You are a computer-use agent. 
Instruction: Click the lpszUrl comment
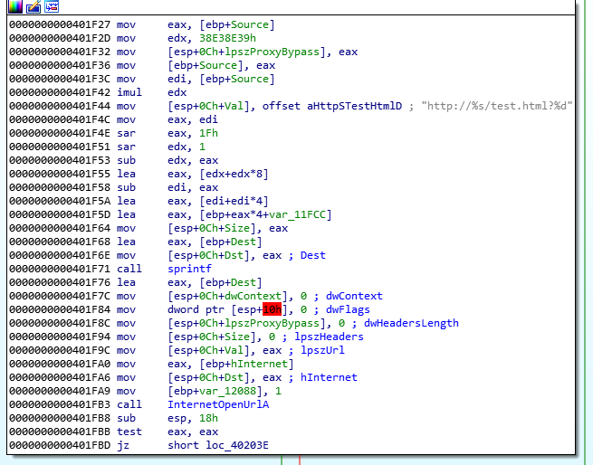pyautogui.click(x=322, y=350)
